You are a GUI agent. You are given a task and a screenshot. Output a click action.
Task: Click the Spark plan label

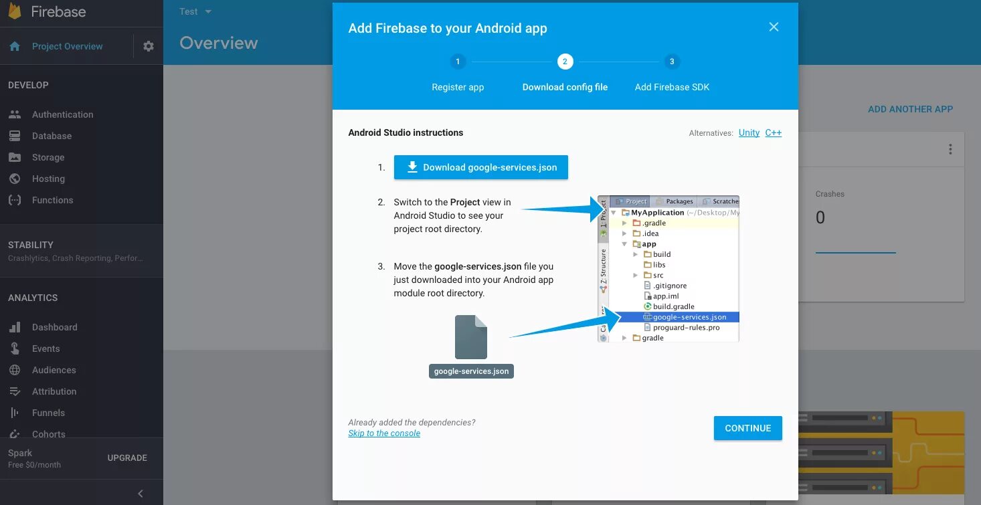20,453
